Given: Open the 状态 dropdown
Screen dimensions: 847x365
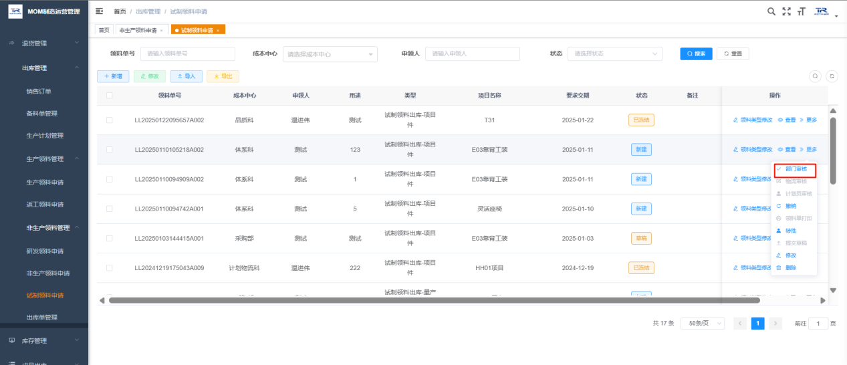Looking at the screenshot, I should pos(615,54).
